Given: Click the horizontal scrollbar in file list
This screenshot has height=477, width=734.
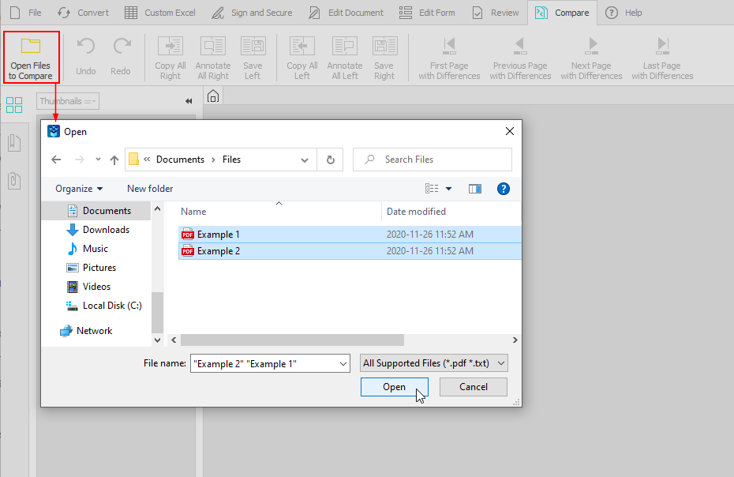Looking at the screenshot, I should click(x=292, y=340).
